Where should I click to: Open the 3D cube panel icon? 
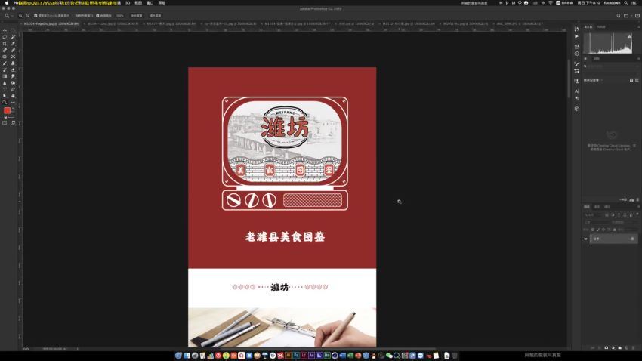click(576, 109)
